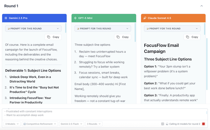The width and height of the screenshot is (210, 130).
Task: Click the image attachment icon
Action: pyautogui.click(x=163, y=124)
